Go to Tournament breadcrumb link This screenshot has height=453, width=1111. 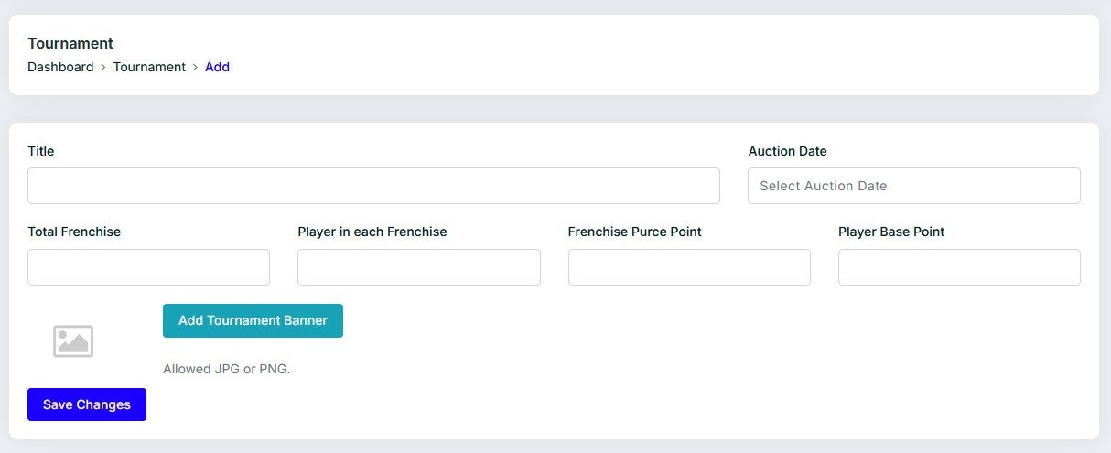pos(149,67)
